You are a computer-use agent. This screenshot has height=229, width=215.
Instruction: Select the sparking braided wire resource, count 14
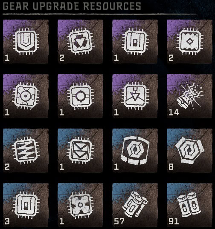pyautogui.click(x=189, y=96)
